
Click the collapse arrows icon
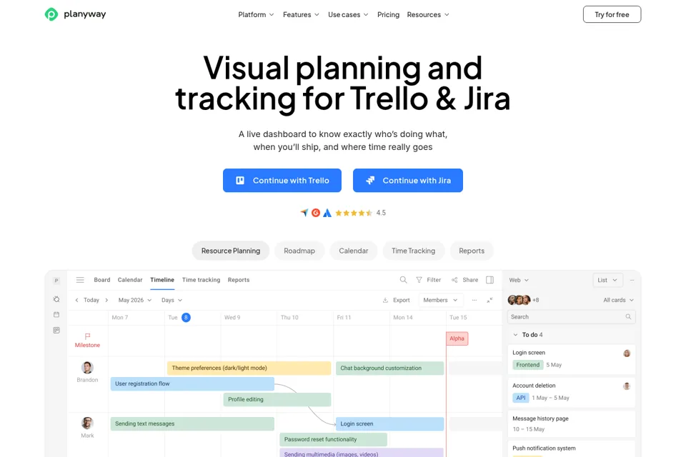pyautogui.click(x=489, y=300)
